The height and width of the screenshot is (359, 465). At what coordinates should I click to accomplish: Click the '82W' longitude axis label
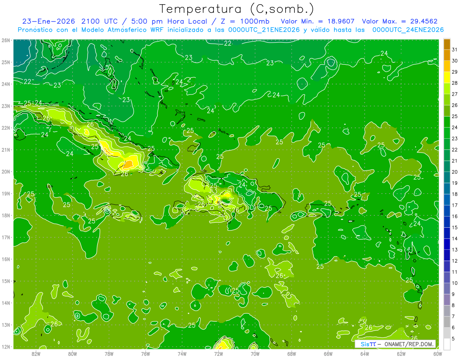[36, 354]
